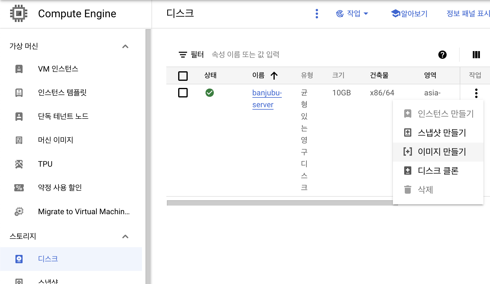Go to 단독 테넌트 노드 in the sidebar
Image resolution: width=490 pixels, height=284 pixels.
63,116
